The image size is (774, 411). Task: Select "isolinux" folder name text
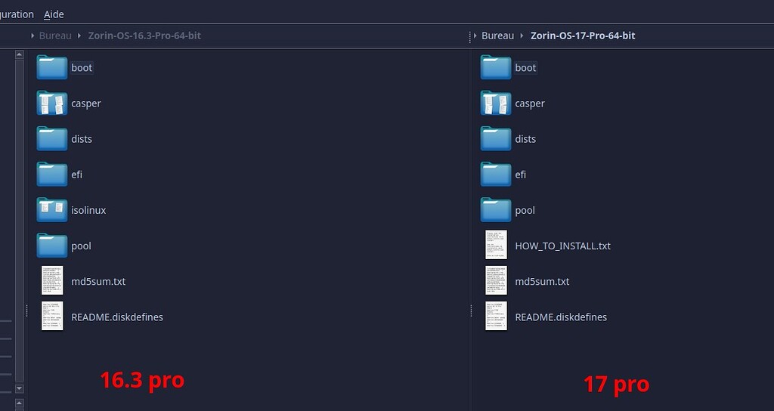click(x=88, y=210)
